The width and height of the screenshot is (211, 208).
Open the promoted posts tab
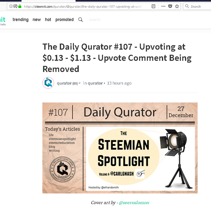(65, 20)
